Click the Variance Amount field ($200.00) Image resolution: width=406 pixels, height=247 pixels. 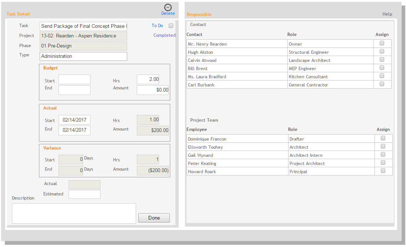click(x=153, y=171)
